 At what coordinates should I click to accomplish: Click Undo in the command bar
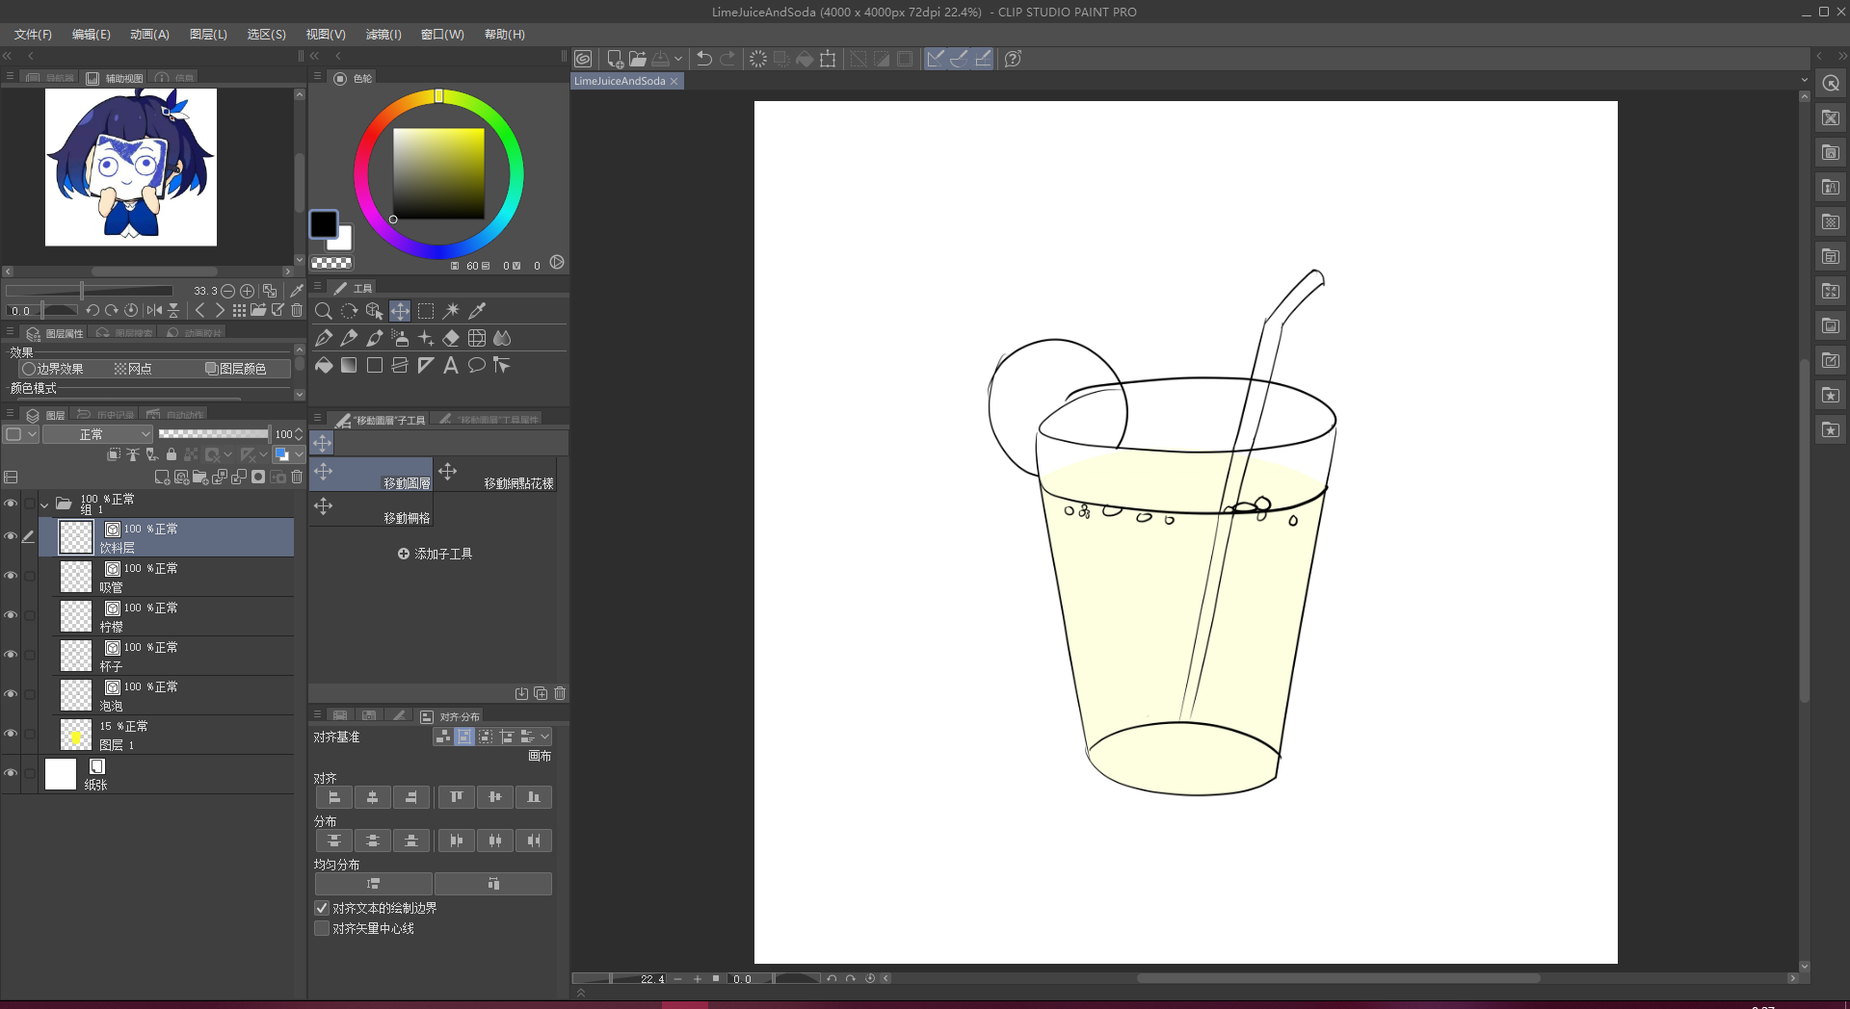(x=704, y=59)
